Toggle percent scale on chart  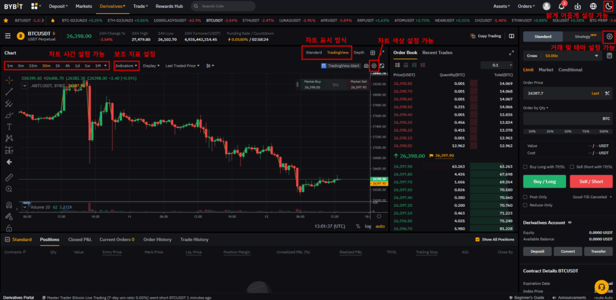358,226
